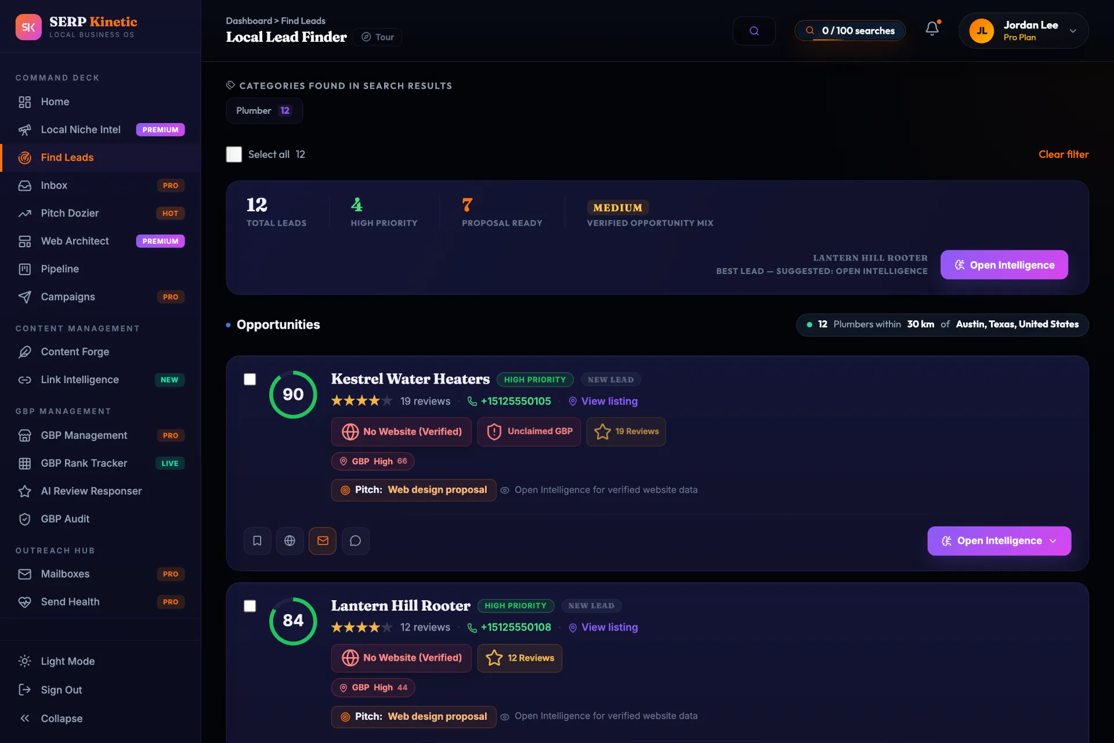Image resolution: width=1114 pixels, height=743 pixels.
Task: Open Campaigns in sidebar
Action: (100, 297)
